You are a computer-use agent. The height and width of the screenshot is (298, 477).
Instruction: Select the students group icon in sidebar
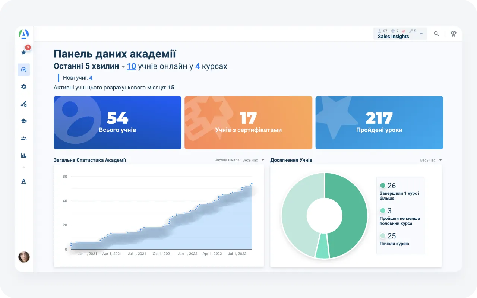point(23,138)
